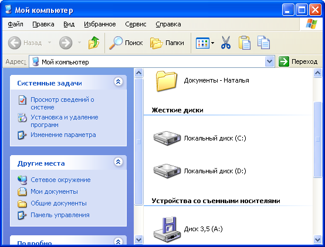Open Общие документы link
Viewport: 325px width, 247px height.
pos(59,203)
